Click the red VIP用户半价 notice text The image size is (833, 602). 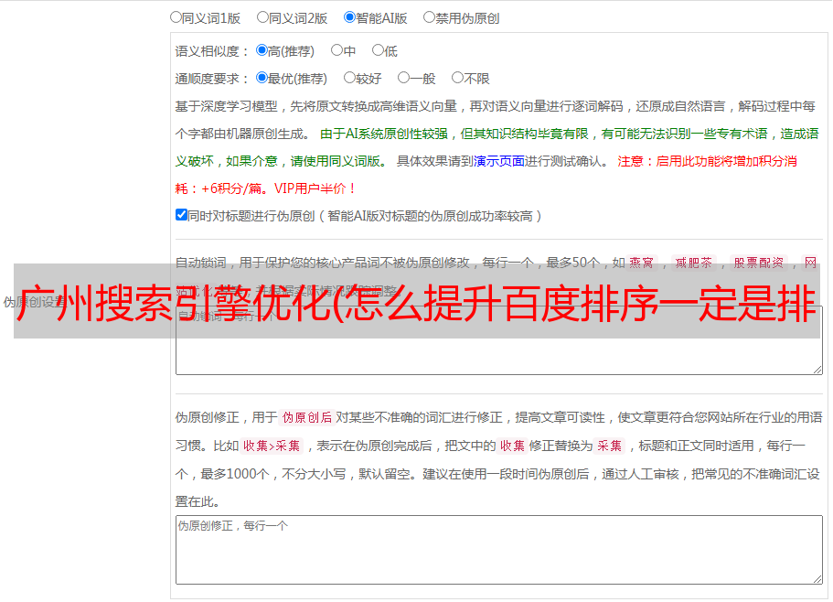coord(315,188)
